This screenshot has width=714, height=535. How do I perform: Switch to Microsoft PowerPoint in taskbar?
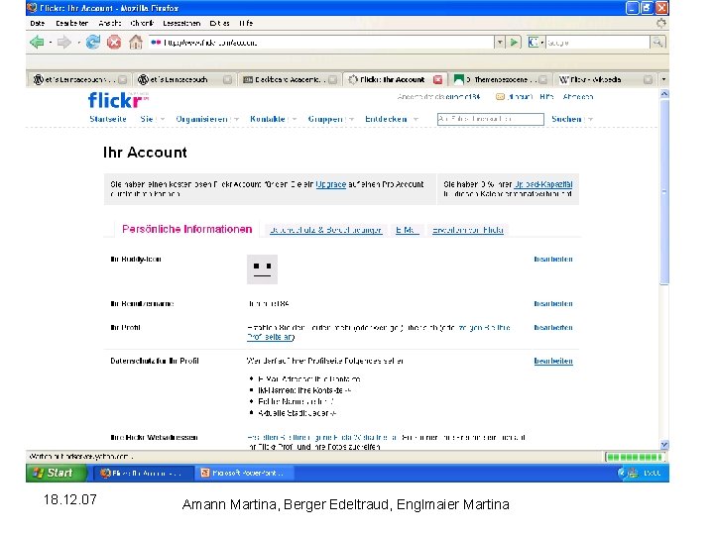[x=244, y=474]
